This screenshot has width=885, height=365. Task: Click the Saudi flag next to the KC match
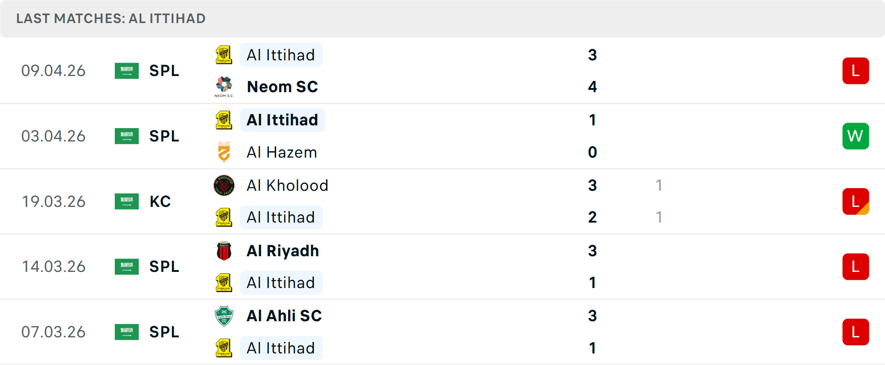(127, 201)
